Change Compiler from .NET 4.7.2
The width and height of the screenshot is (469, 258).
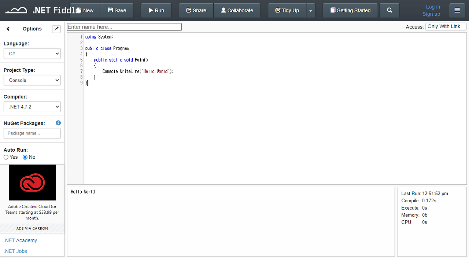(32, 107)
